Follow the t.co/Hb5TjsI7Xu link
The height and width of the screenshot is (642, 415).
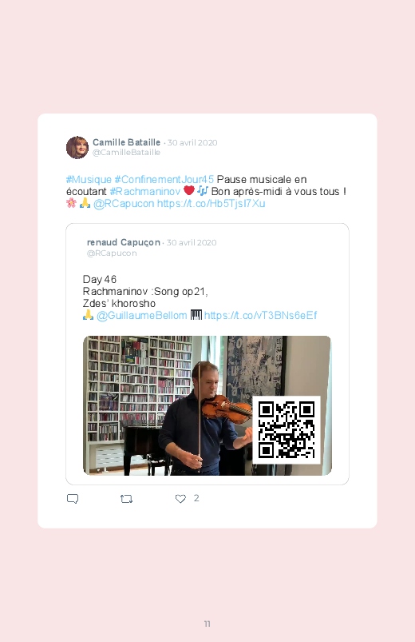(211, 204)
